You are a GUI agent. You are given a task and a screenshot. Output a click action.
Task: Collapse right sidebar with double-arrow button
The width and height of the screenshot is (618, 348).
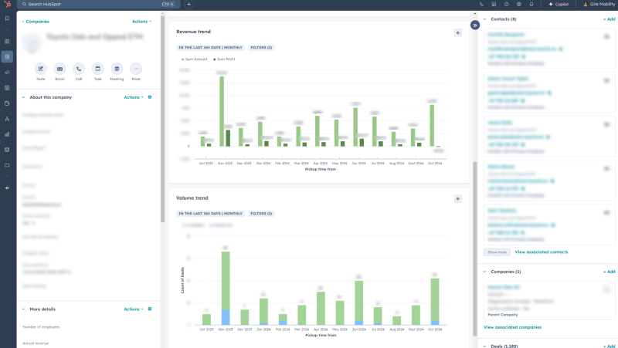pos(475,25)
